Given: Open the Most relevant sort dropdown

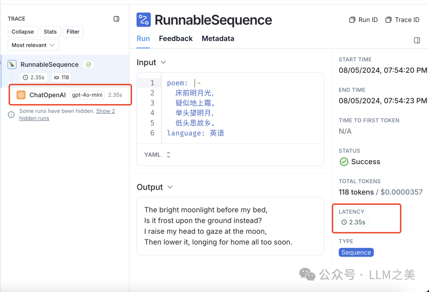Looking at the screenshot, I should [x=33, y=45].
